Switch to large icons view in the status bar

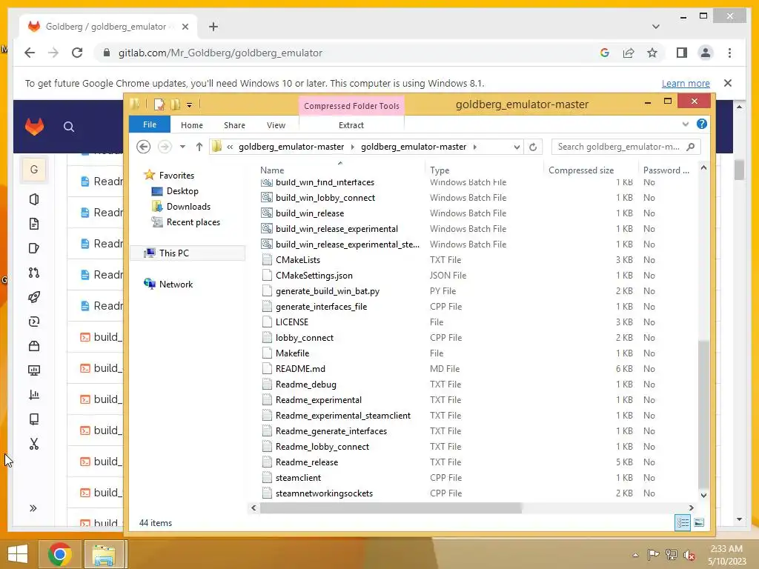point(699,522)
